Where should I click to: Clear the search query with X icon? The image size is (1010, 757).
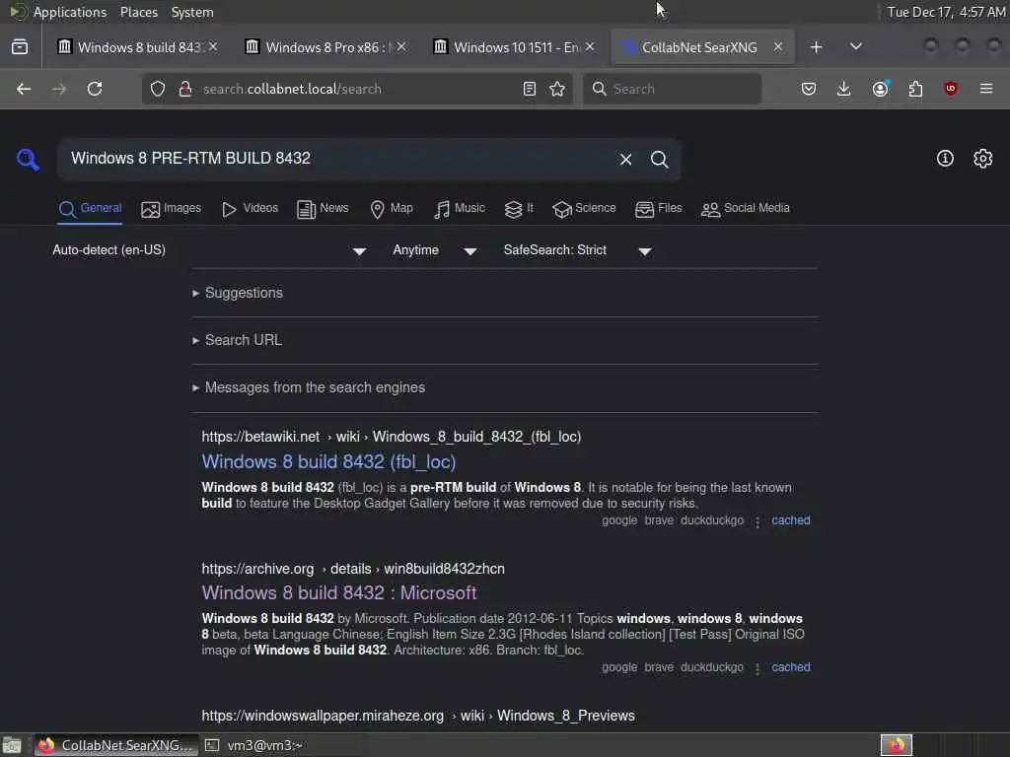[x=625, y=159]
